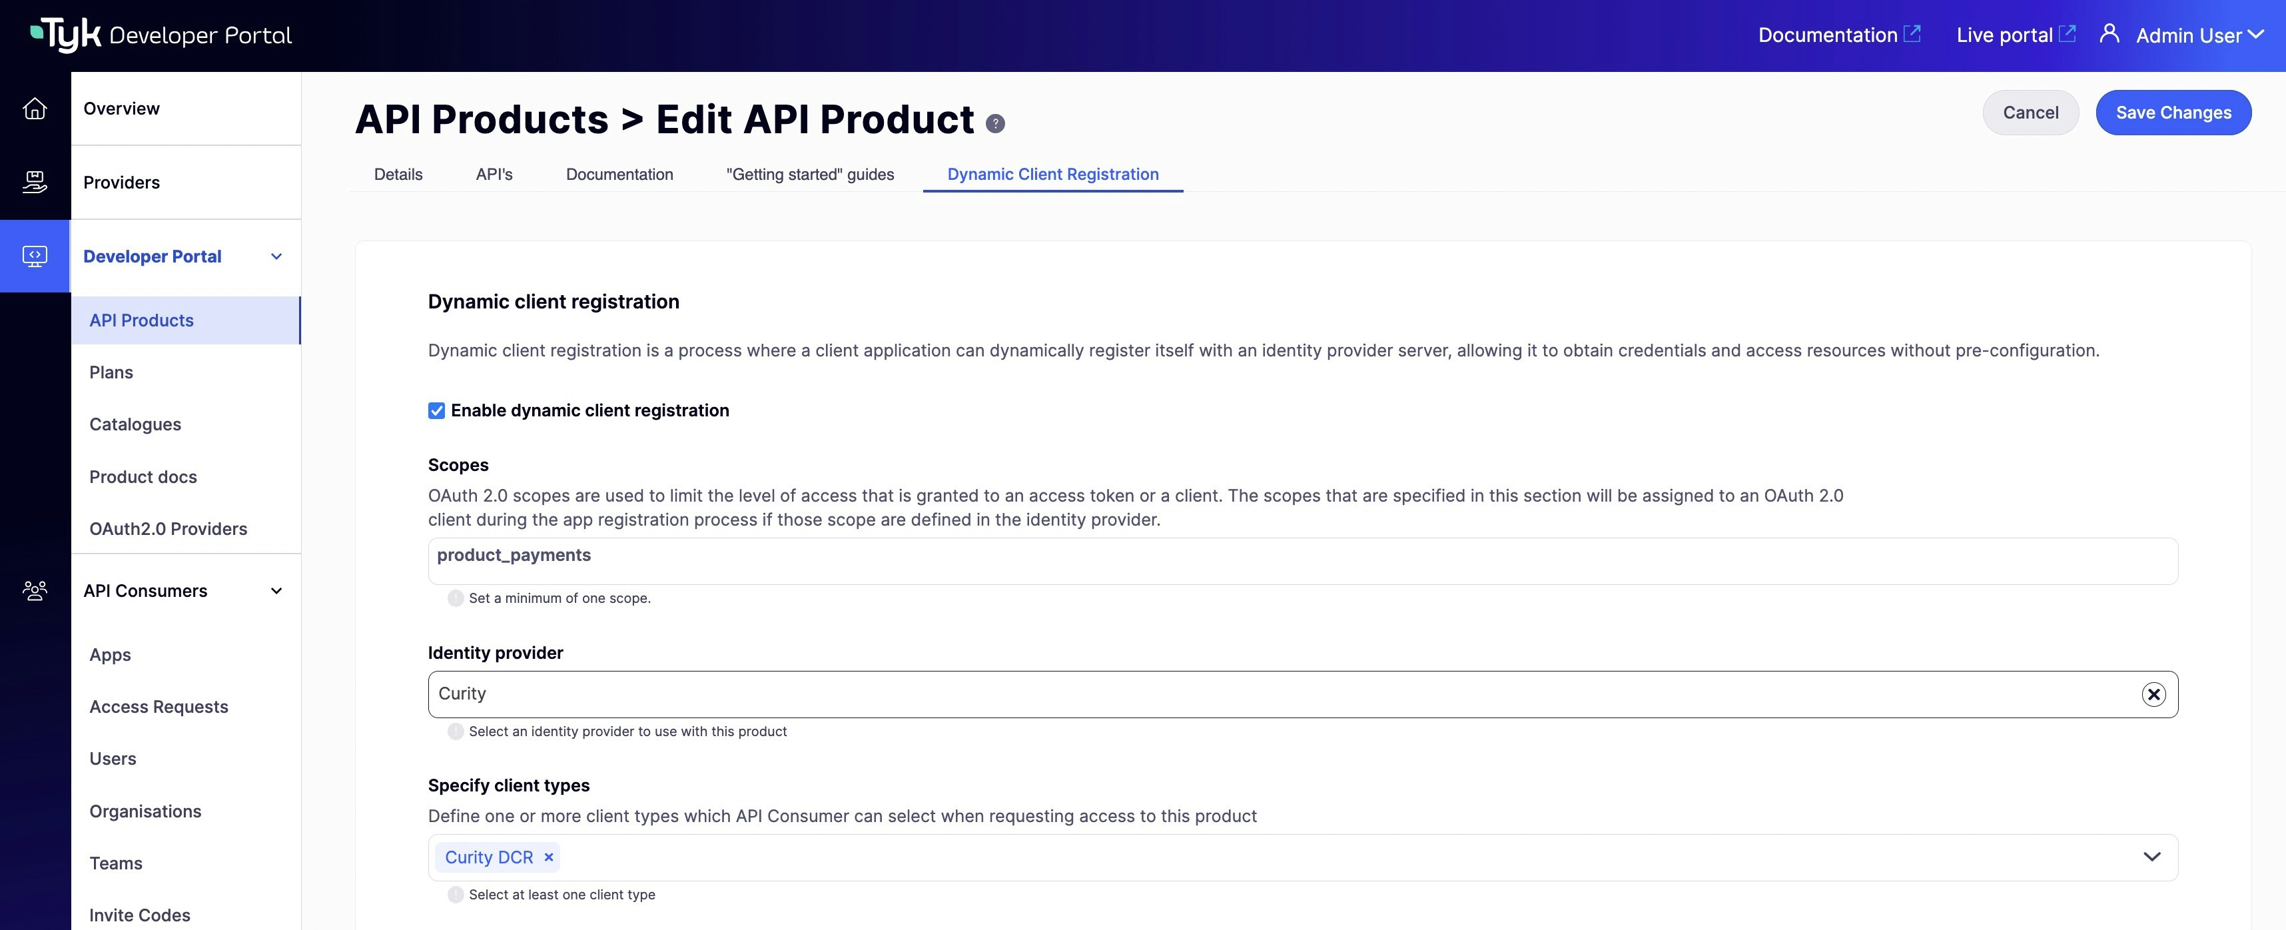Collapse the API Consumers section chevron

coord(276,590)
